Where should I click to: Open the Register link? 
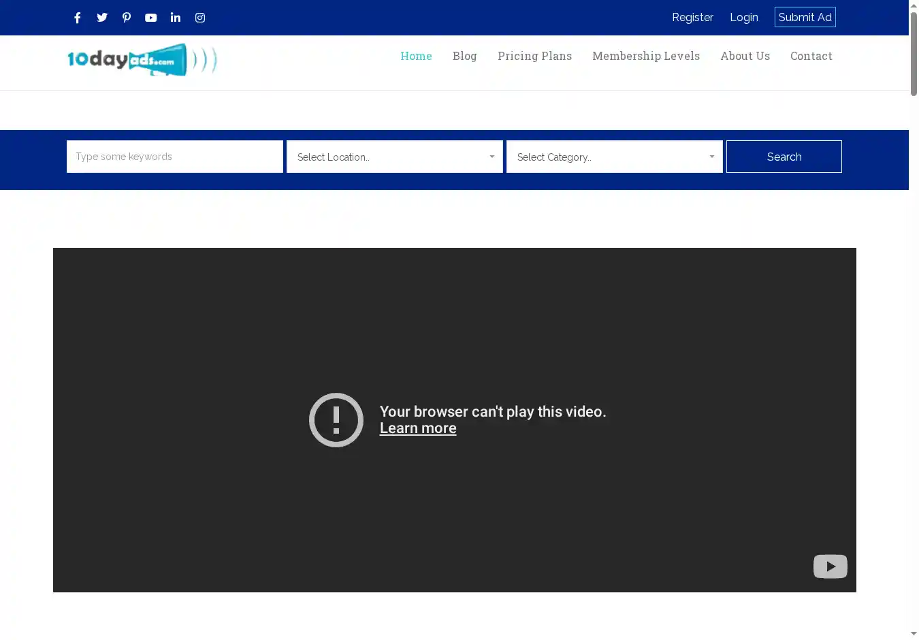pyautogui.click(x=692, y=17)
